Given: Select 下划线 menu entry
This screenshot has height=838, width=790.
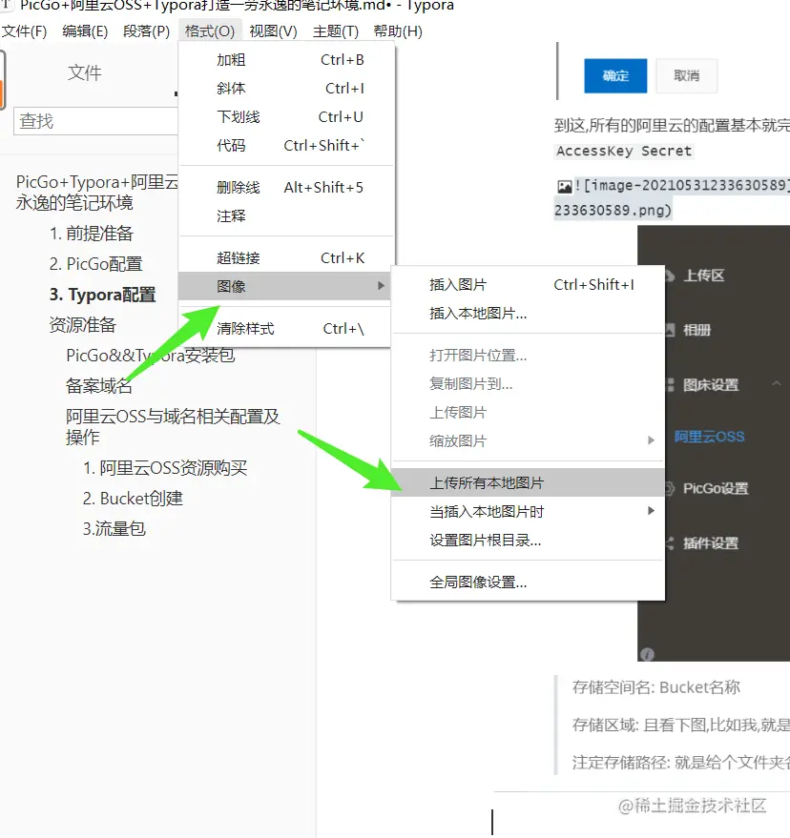Looking at the screenshot, I should coord(286,116).
